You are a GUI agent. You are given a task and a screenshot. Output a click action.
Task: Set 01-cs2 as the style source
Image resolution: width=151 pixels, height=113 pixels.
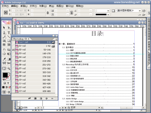coord(13,46)
